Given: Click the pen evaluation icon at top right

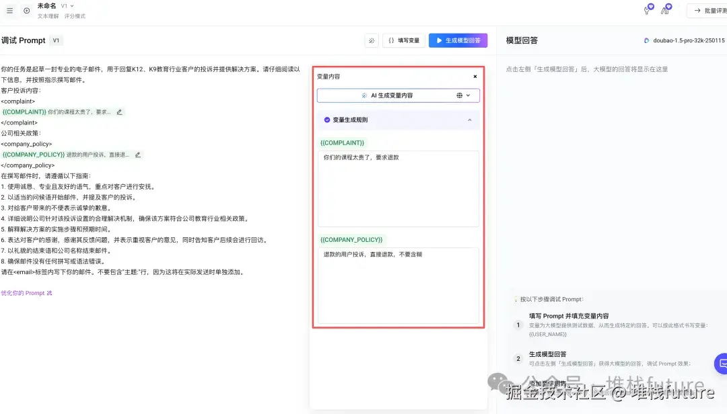Looking at the screenshot, I should 666,10.
